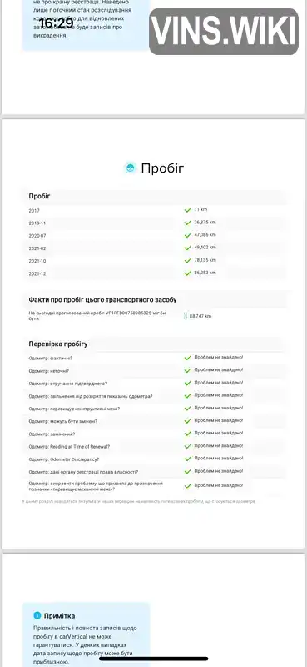Click the Перевірка пробігу section header
Viewport: 307px width, 667px height.
[x=58, y=344]
